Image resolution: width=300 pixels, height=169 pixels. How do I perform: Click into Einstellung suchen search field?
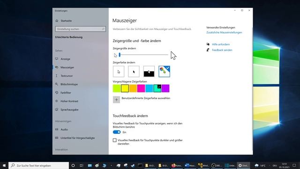tap(80, 29)
